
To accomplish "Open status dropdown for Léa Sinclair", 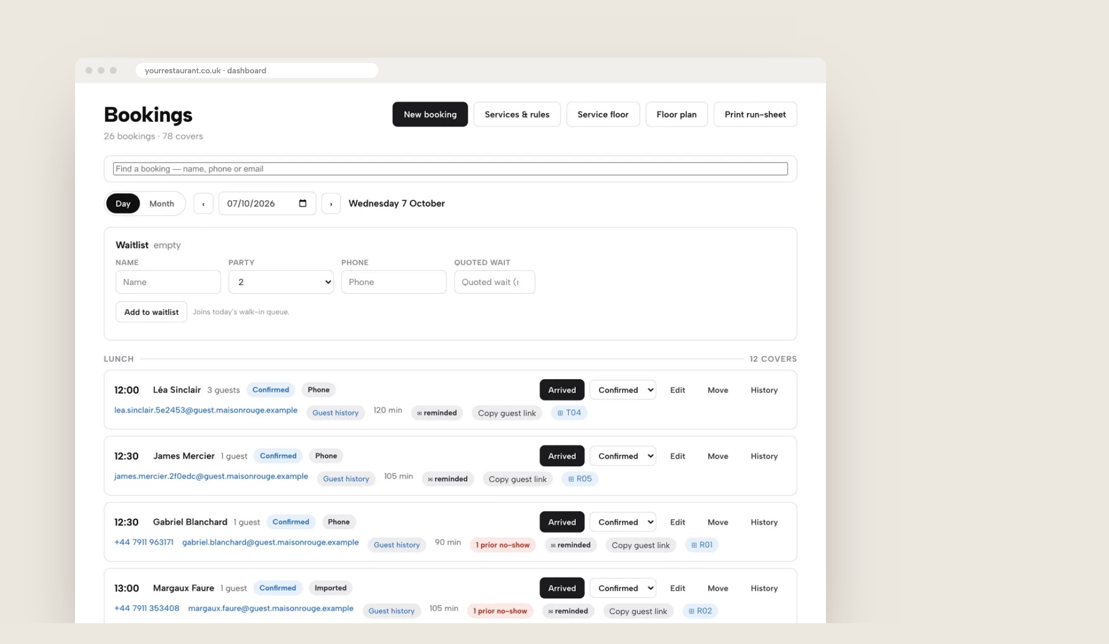I will point(623,390).
